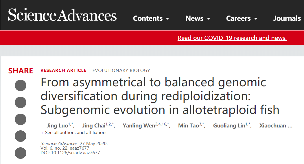Click the first gray share circle icon
This screenshot has width=304, height=164.
point(21,85)
